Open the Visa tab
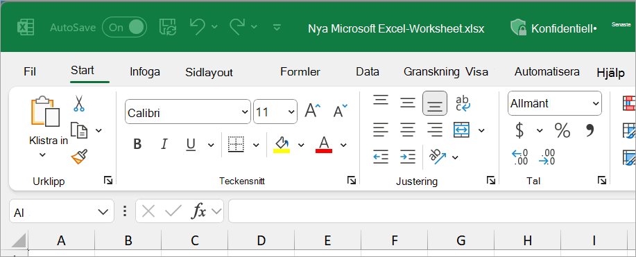The height and width of the screenshot is (257, 636). [476, 72]
